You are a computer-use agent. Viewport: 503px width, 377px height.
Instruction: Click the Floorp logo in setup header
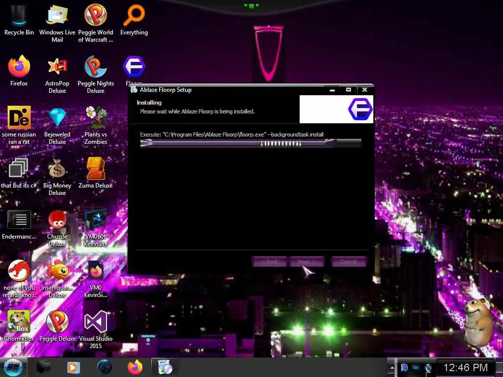[360, 109]
